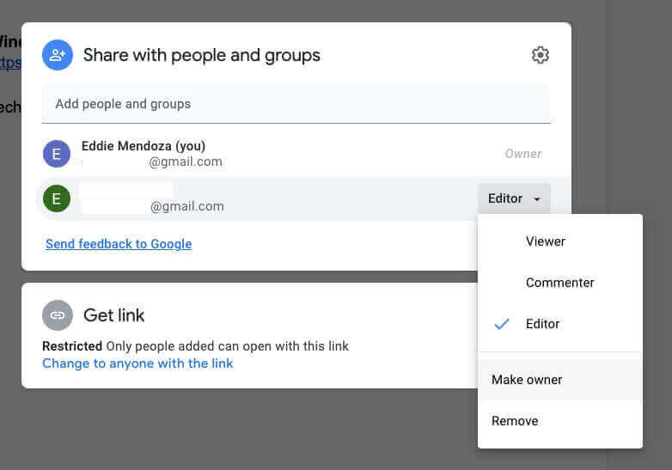Image resolution: width=672 pixels, height=470 pixels.
Task: Select Viewer role from the menu
Action: (x=559, y=241)
